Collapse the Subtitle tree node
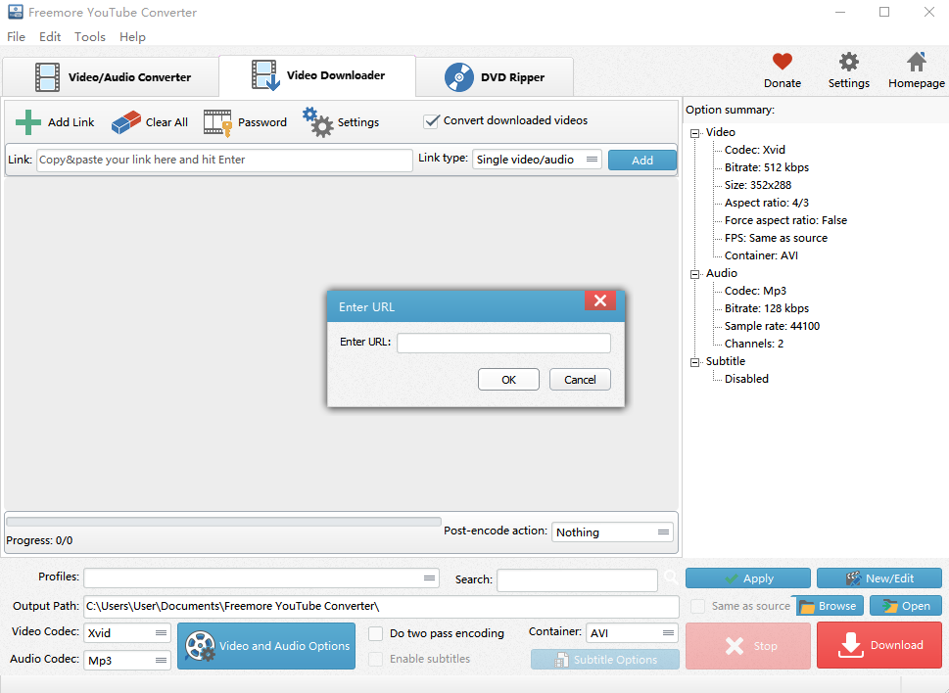Screen dimensions: 949x693 694,362
